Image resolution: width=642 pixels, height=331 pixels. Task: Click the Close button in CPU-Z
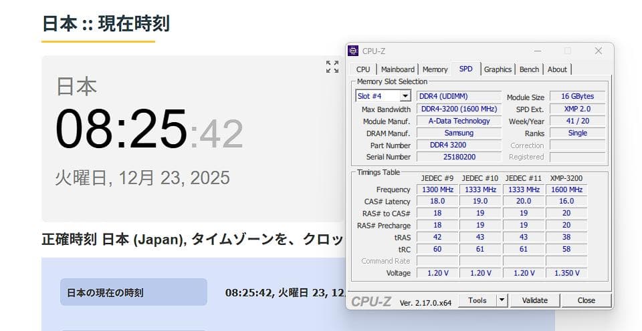pyautogui.click(x=586, y=300)
